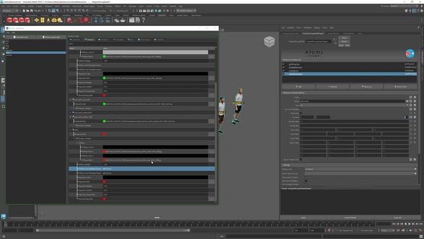The width and height of the screenshot is (424, 239).
Task: Click the document page icon on the shelf
Action: tap(138, 20)
